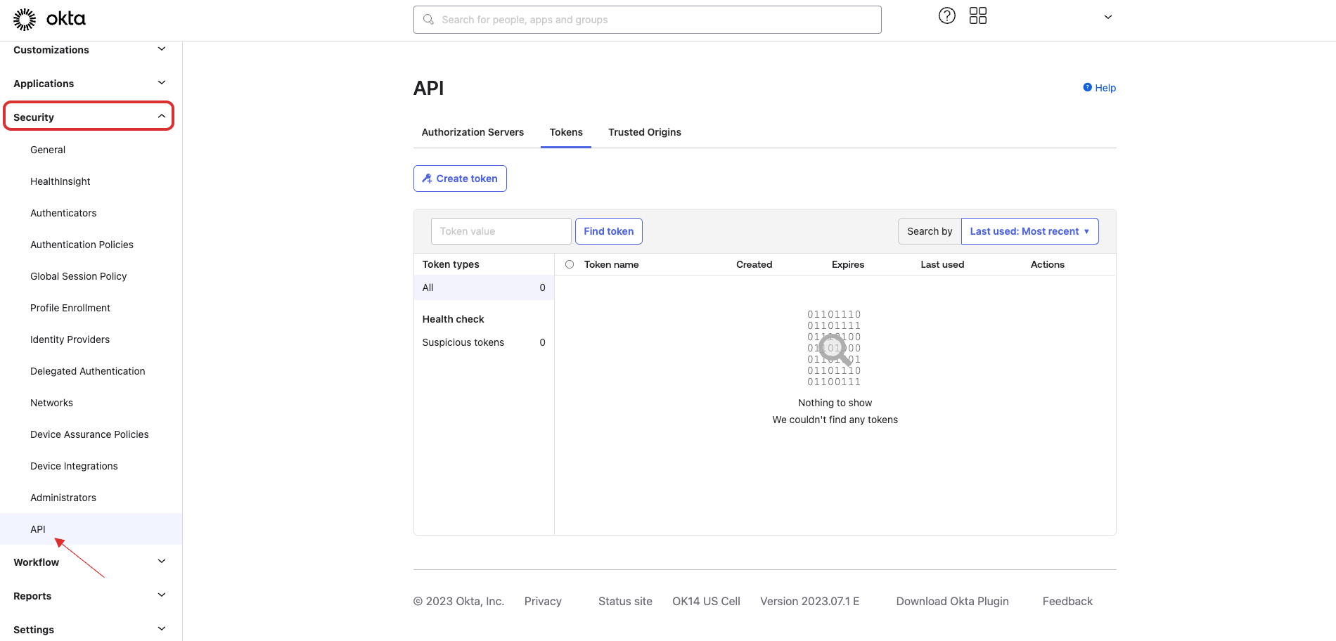Screen dimensions: 1336x641
Task: Open the Privacy link in footer
Action: (543, 601)
